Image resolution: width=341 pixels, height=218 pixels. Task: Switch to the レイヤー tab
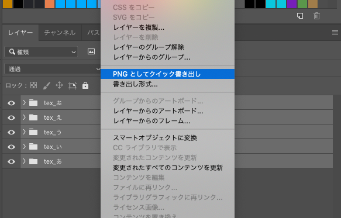(x=20, y=33)
